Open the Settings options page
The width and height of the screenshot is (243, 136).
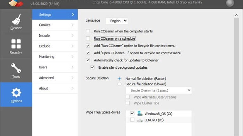[x=55, y=14]
